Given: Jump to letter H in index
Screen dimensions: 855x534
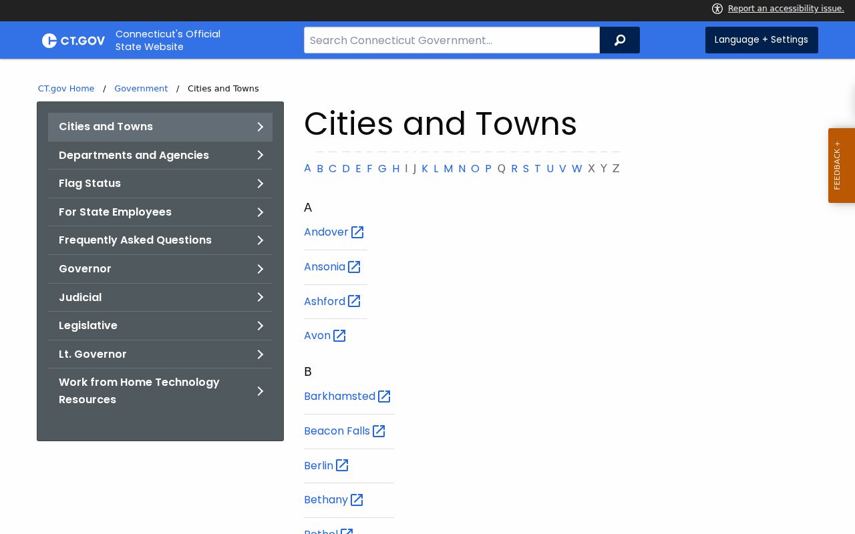Looking at the screenshot, I should (x=396, y=169).
